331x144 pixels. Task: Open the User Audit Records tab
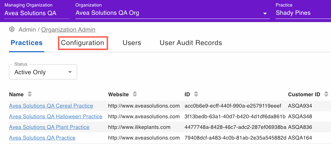point(191,43)
